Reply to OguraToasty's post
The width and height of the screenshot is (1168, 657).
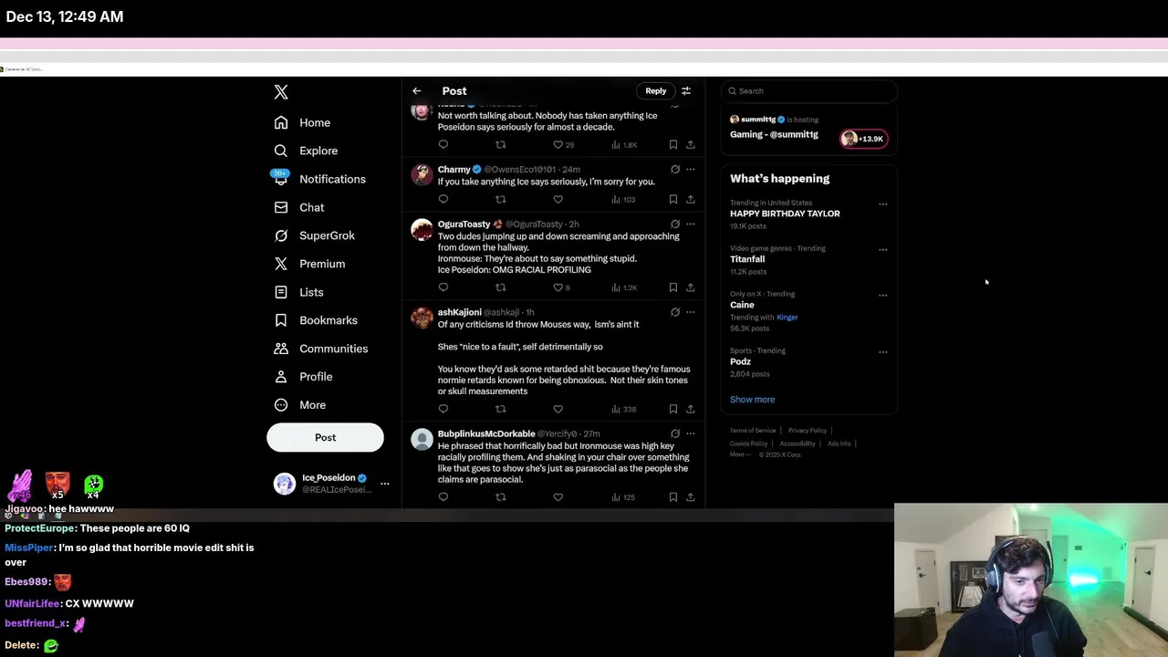click(x=443, y=287)
